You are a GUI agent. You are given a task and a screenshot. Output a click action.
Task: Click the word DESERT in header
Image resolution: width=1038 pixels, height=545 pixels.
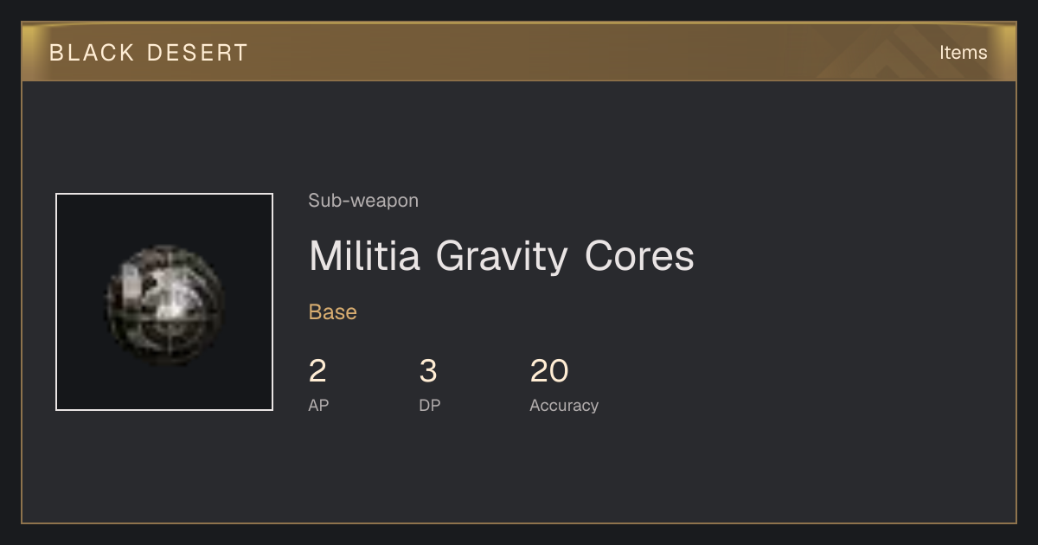click(x=197, y=53)
